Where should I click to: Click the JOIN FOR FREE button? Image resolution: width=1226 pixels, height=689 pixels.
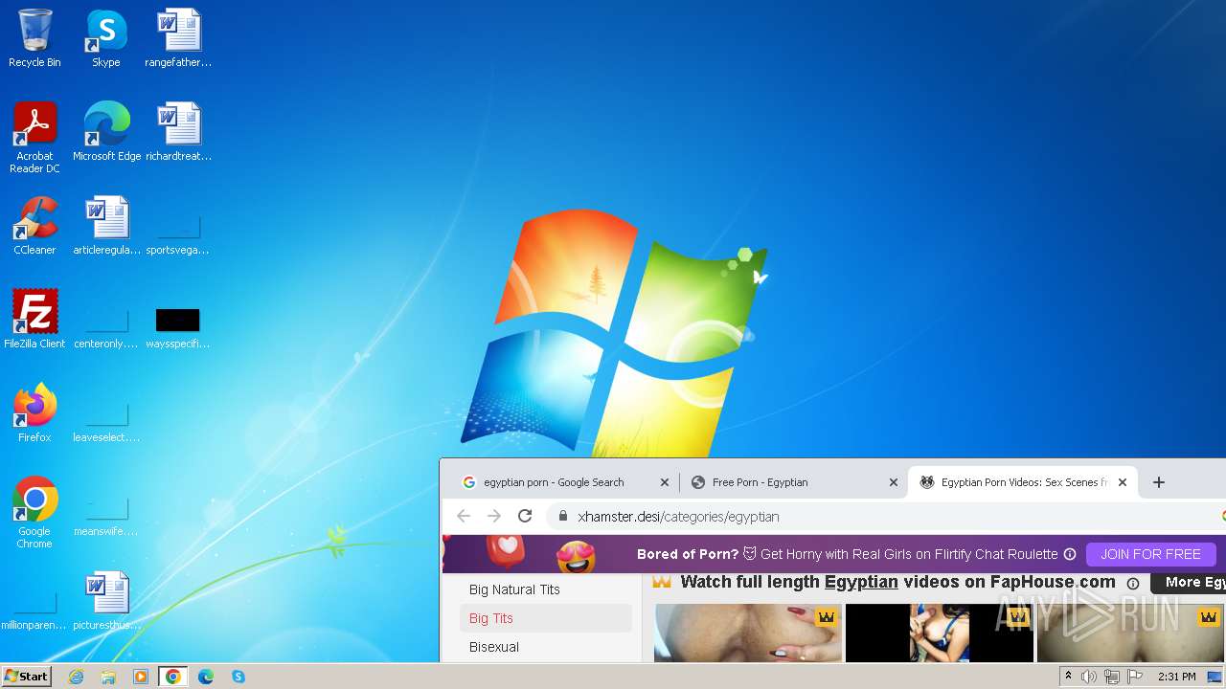point(1150,554)
